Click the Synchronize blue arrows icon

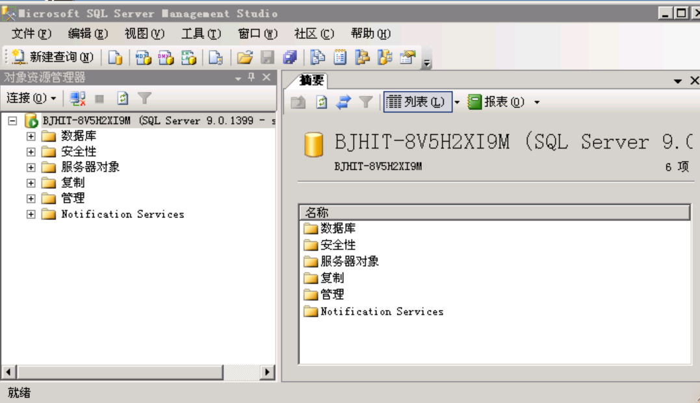pos(343,102)
